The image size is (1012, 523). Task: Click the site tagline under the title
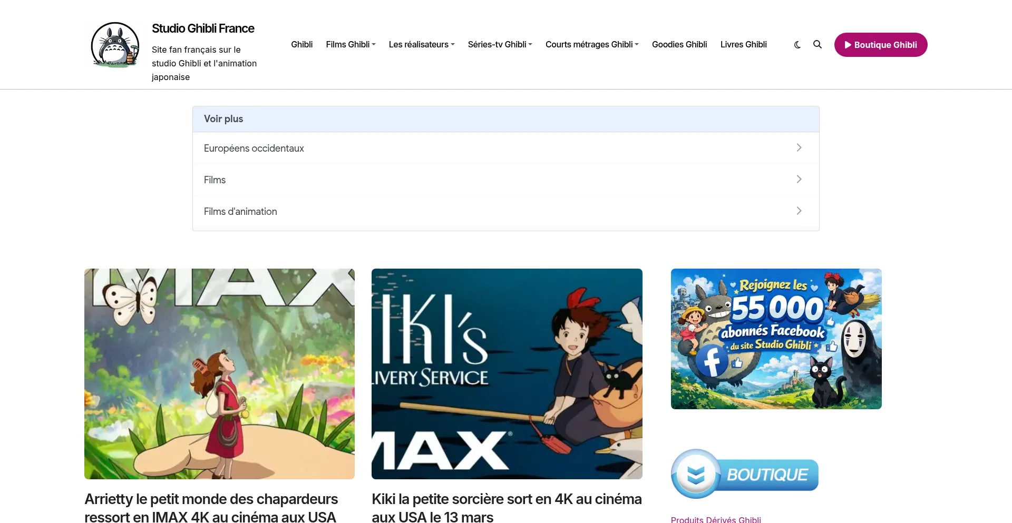click(204, 63)
